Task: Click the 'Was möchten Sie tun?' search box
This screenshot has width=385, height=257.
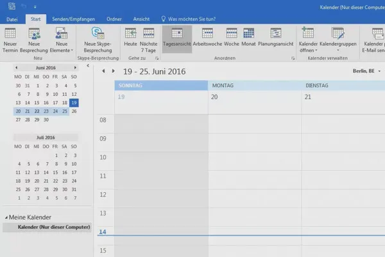Action: coord(189,19)
